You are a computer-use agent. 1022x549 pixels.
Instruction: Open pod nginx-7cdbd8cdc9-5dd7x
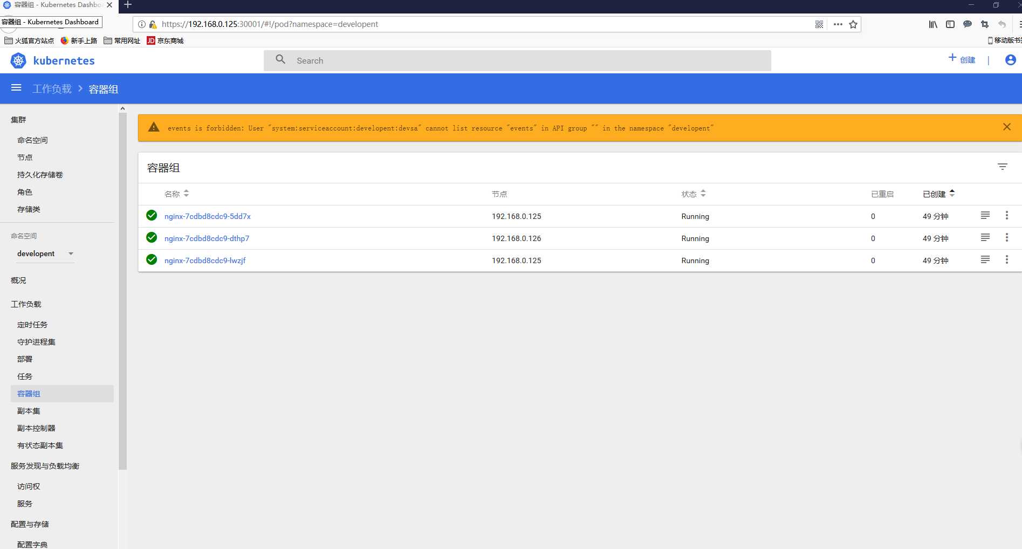click(x=208, y=216)
